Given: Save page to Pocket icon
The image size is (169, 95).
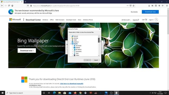Looking at the screenshot, I should [x=130, y=6].
